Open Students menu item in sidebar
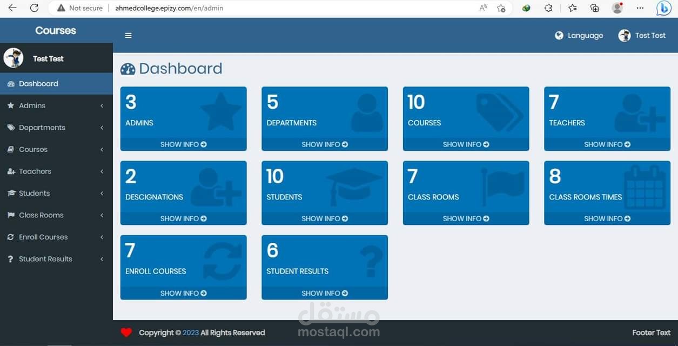This screenshot has width=678, height=346. (56, 194)
